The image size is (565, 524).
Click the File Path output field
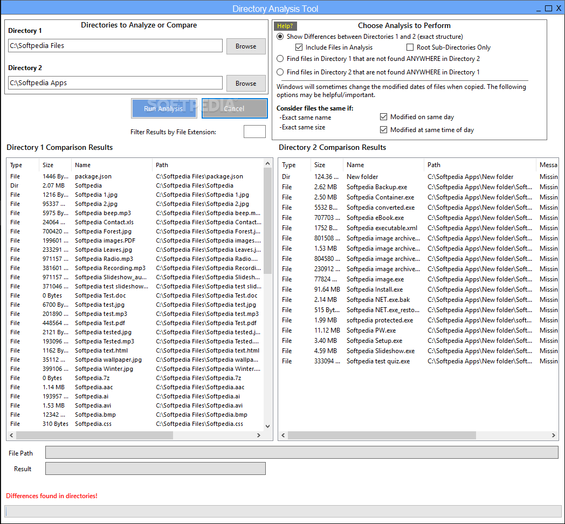tap(301, 452)
